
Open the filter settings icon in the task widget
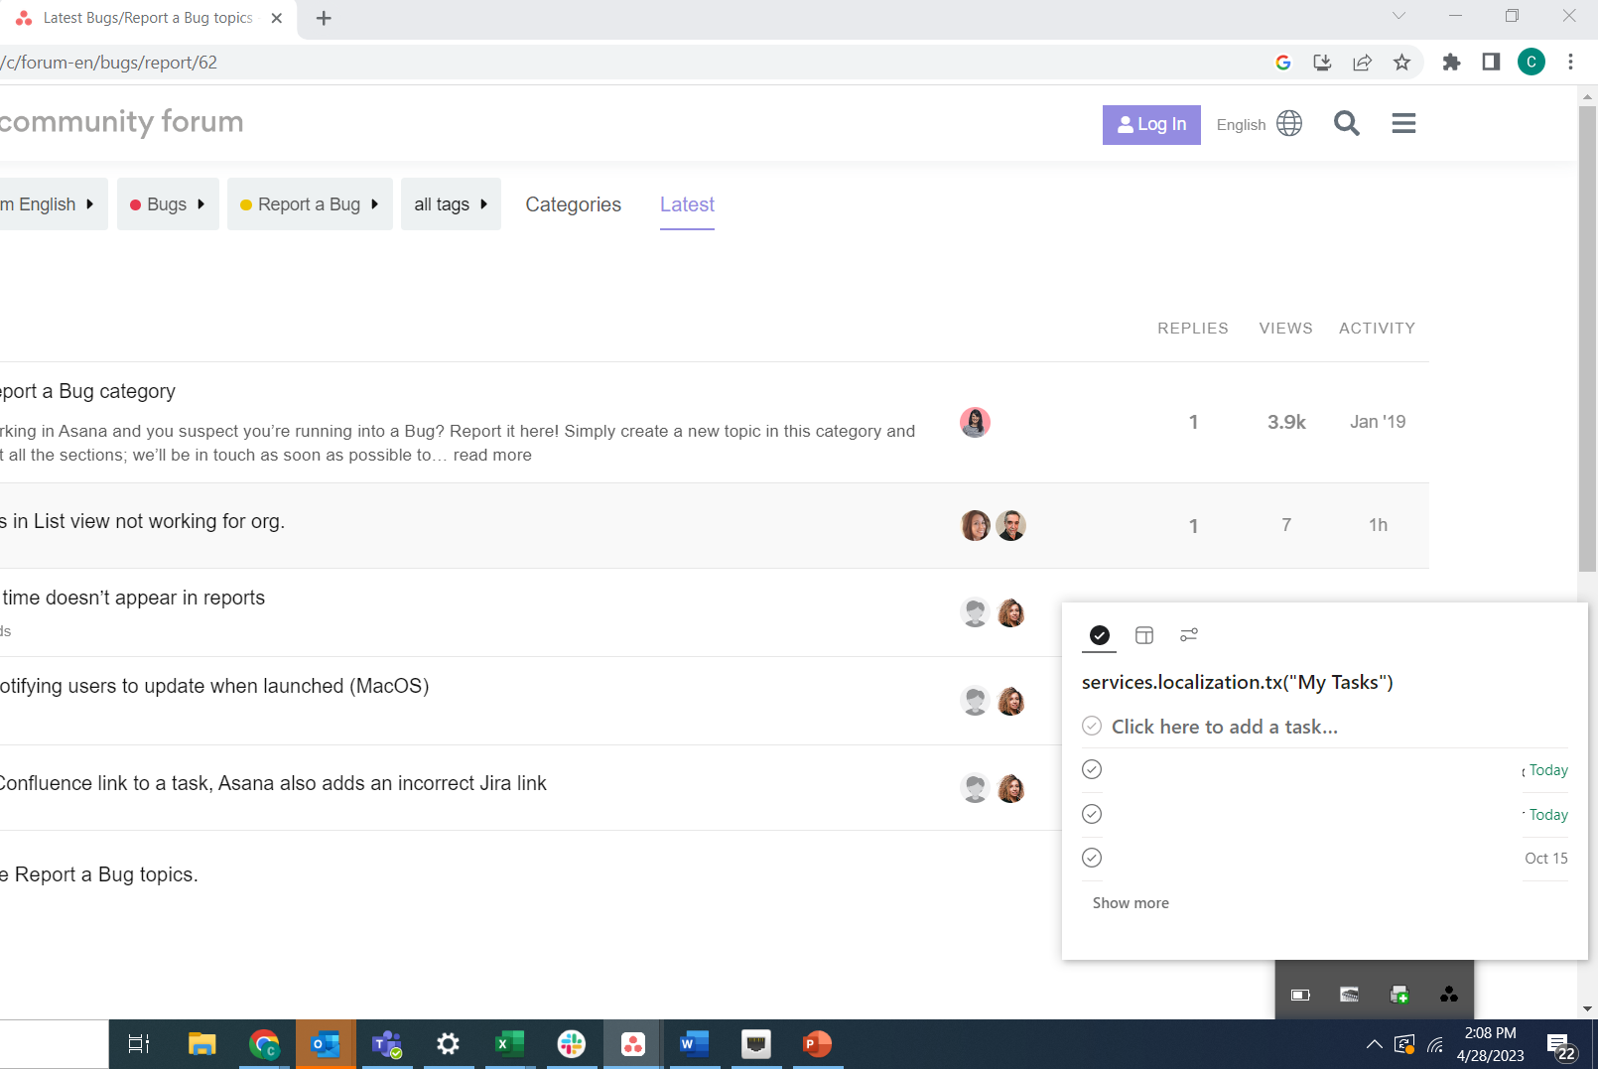coord(1188,634)
